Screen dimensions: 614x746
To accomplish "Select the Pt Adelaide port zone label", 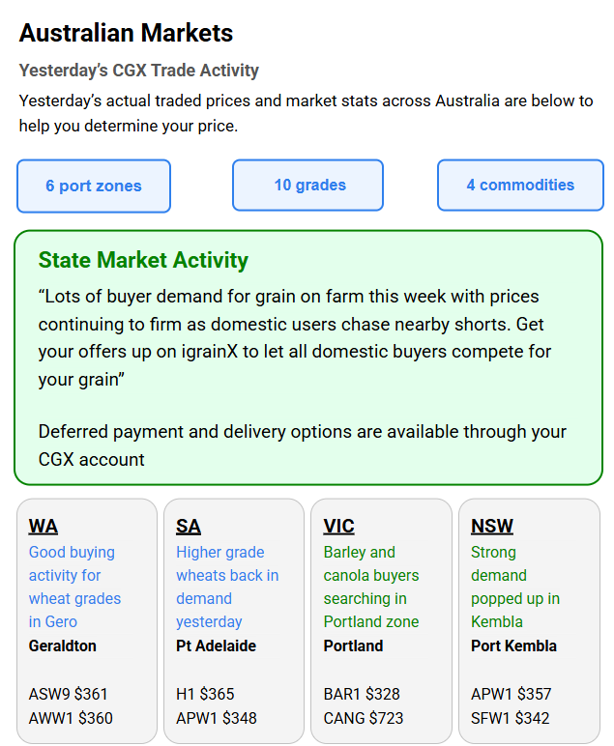I will coord(216,646).
